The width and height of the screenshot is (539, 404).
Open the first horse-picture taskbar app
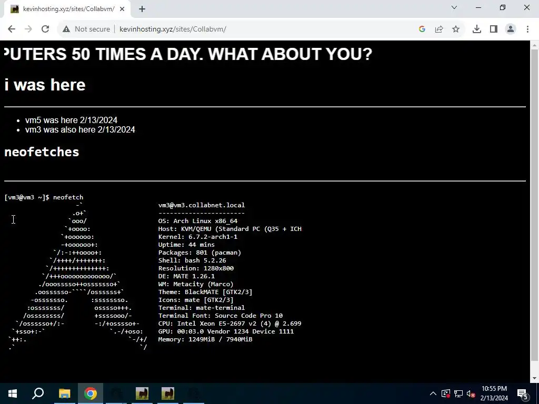(142, 393)
